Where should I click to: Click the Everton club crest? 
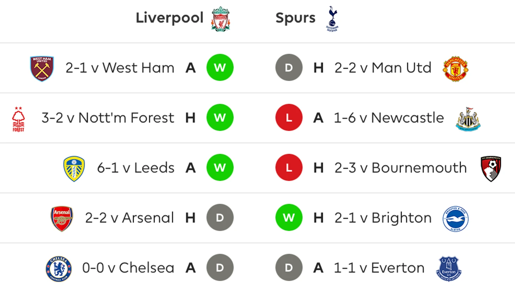(x=449, y=269)
